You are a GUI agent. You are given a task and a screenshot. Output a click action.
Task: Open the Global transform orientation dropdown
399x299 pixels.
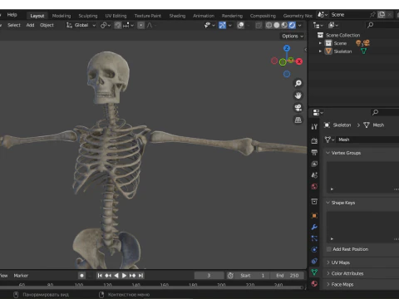(x=81, y=26)
